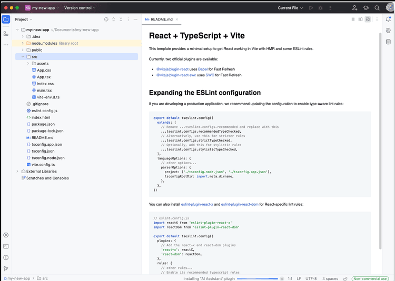
Task: Switch to Editor-only view mode
Action: [x=353, y=19]
